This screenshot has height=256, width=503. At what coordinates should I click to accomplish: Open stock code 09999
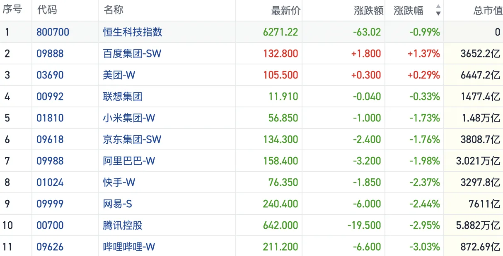tap(50, 204)
